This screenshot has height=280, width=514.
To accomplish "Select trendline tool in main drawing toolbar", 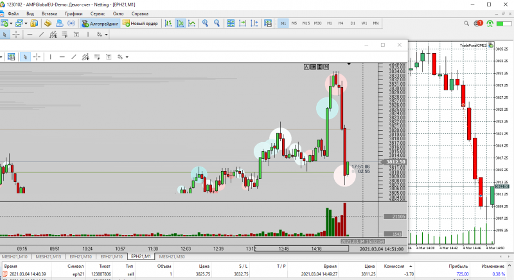I will pyautogui.click(x=41, y=35).
